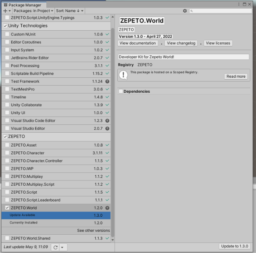Viewport: 256px width, 253px height.
Task: Select the ZEPETO.Script.UnityEngine.Typings package
Action: click(56, 18)
